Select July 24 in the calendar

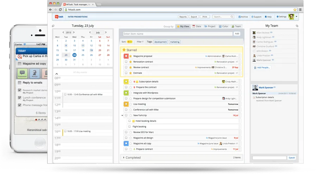[74, 55]
